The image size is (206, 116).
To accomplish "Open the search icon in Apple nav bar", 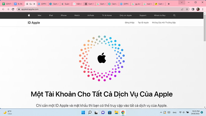I will pyautogui.click(x=174, y=15).
